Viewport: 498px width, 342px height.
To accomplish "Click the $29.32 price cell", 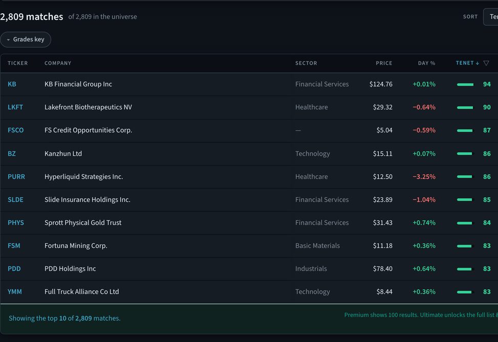I will point(383,107).
